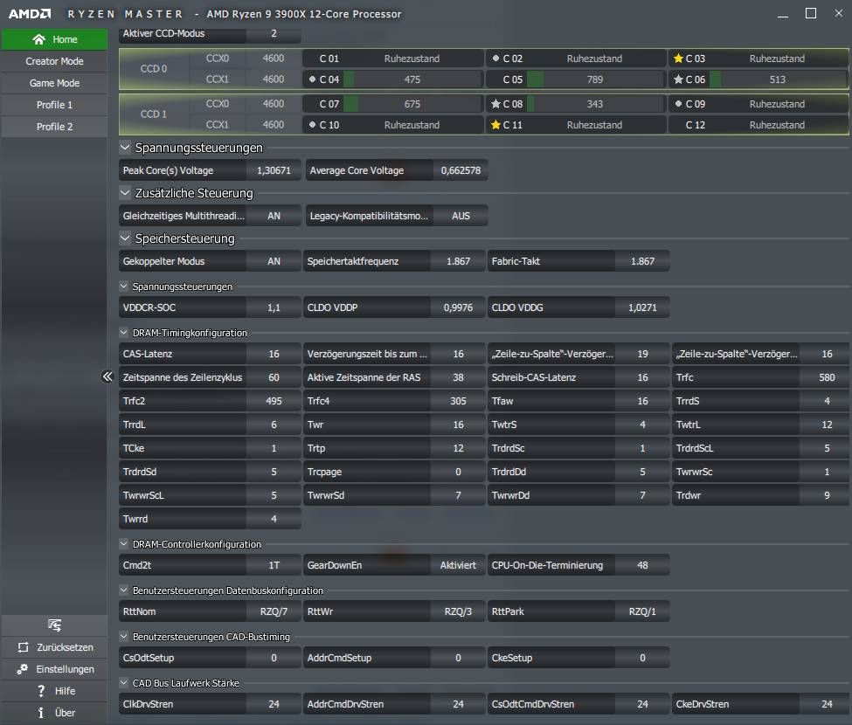
Task: Click GearDownEn Aktiviert value
Action: 458,565
